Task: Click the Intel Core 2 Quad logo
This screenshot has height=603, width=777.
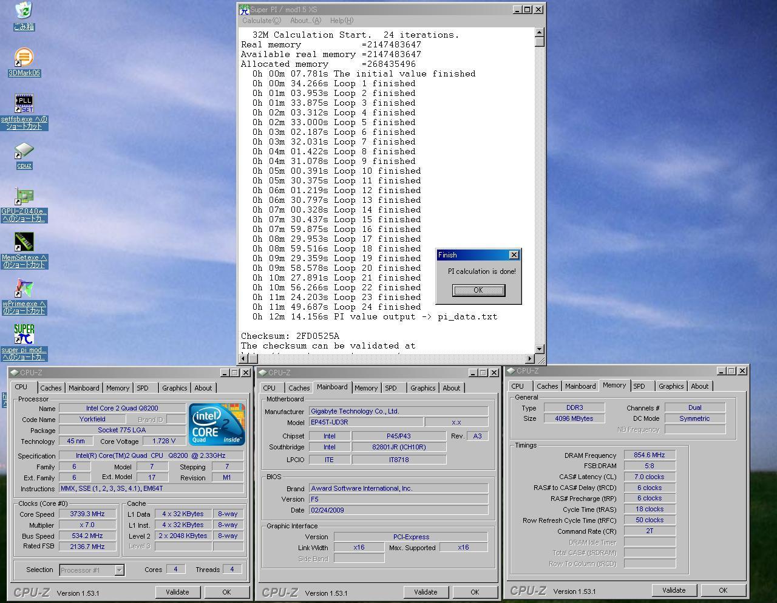Action: pyautogui.click(x=217, y=424)
